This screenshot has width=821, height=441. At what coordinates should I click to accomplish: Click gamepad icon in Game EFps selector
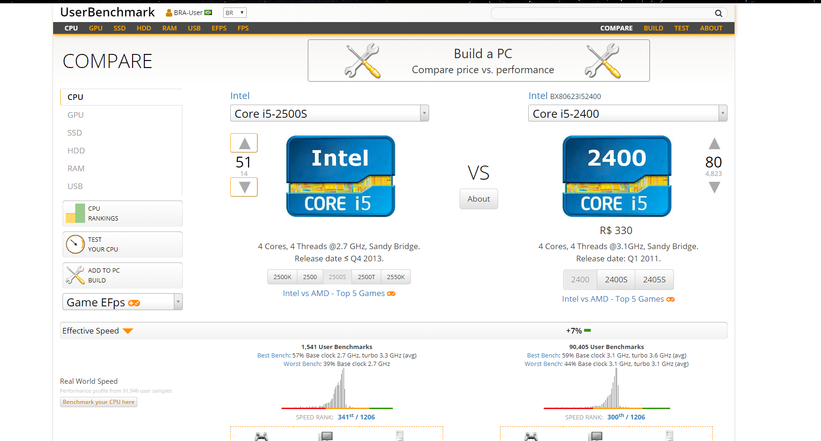click(x=134, y=303)
